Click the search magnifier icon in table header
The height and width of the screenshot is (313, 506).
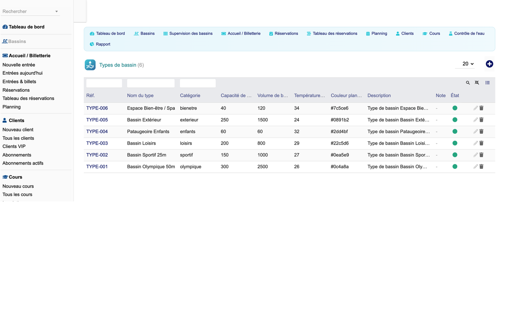(x=468, y=83)
